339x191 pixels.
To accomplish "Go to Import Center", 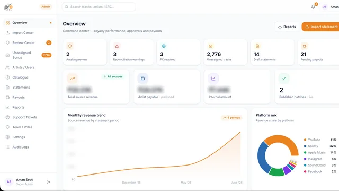I will click(29, 33).
